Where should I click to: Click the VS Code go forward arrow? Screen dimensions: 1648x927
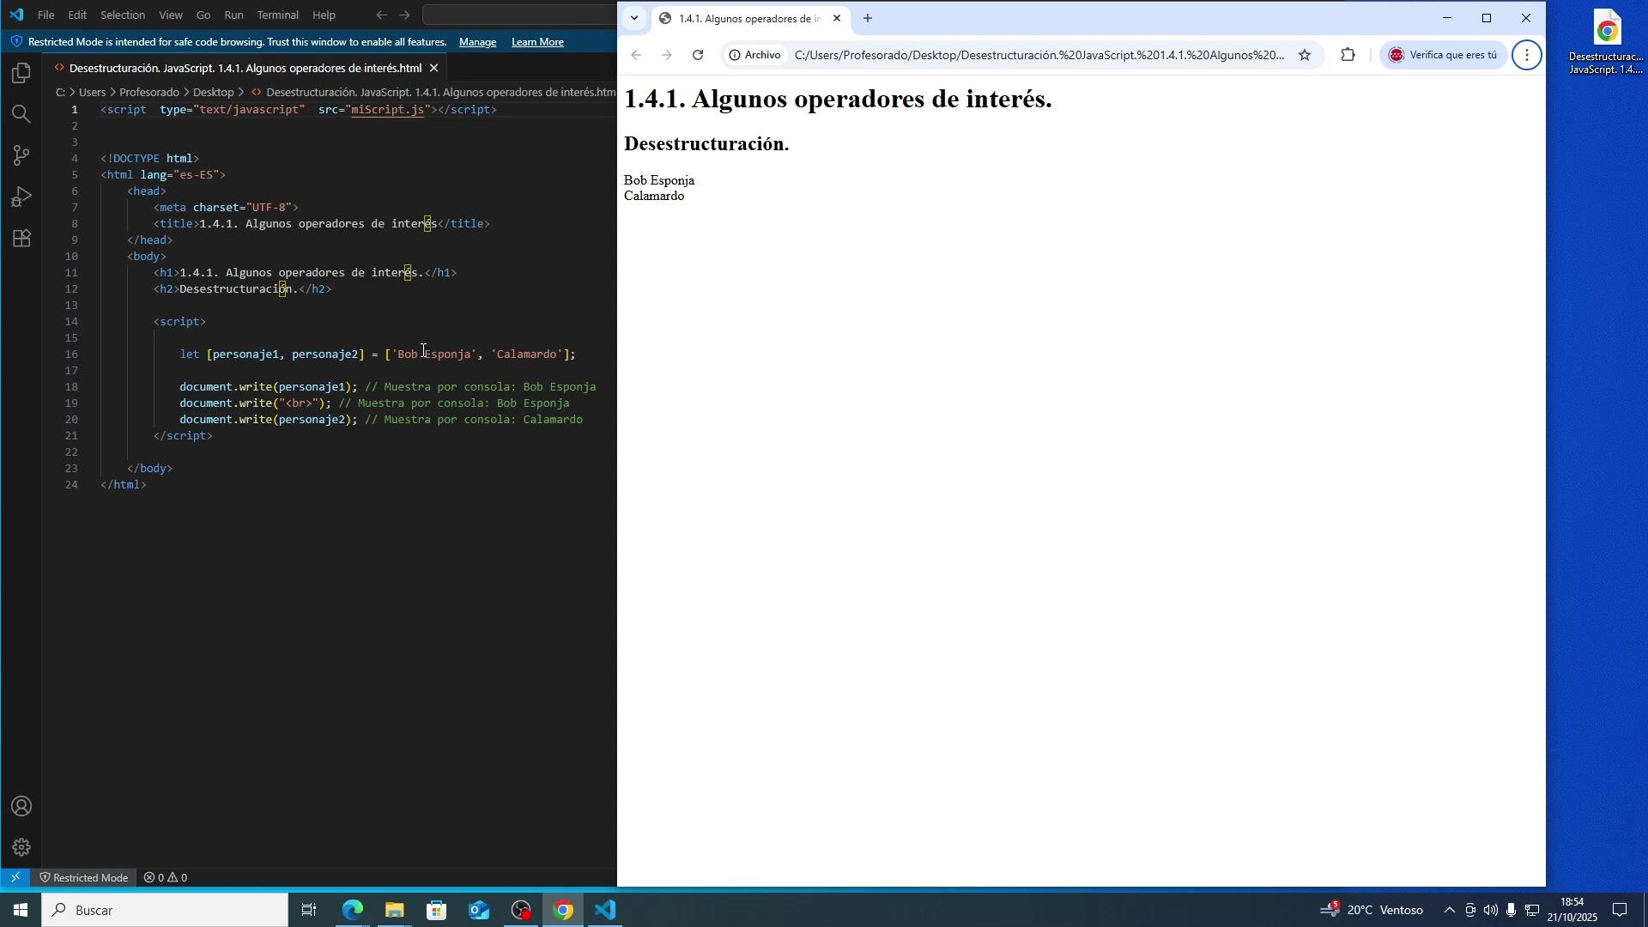coord(405,15)
